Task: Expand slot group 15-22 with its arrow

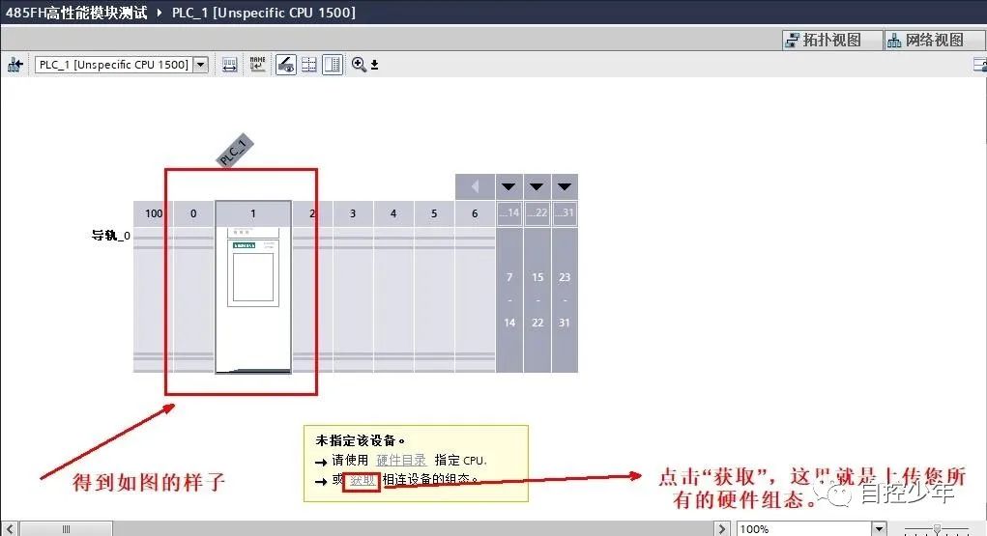Action: (x=537, y=186)
